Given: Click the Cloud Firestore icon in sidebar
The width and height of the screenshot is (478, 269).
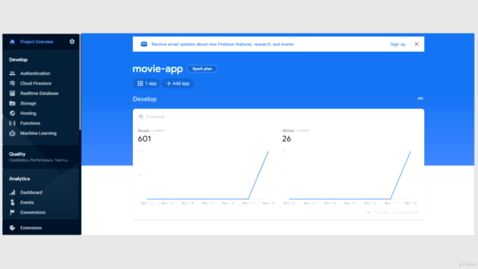Looking at the screenshot, I should [12, 83].
